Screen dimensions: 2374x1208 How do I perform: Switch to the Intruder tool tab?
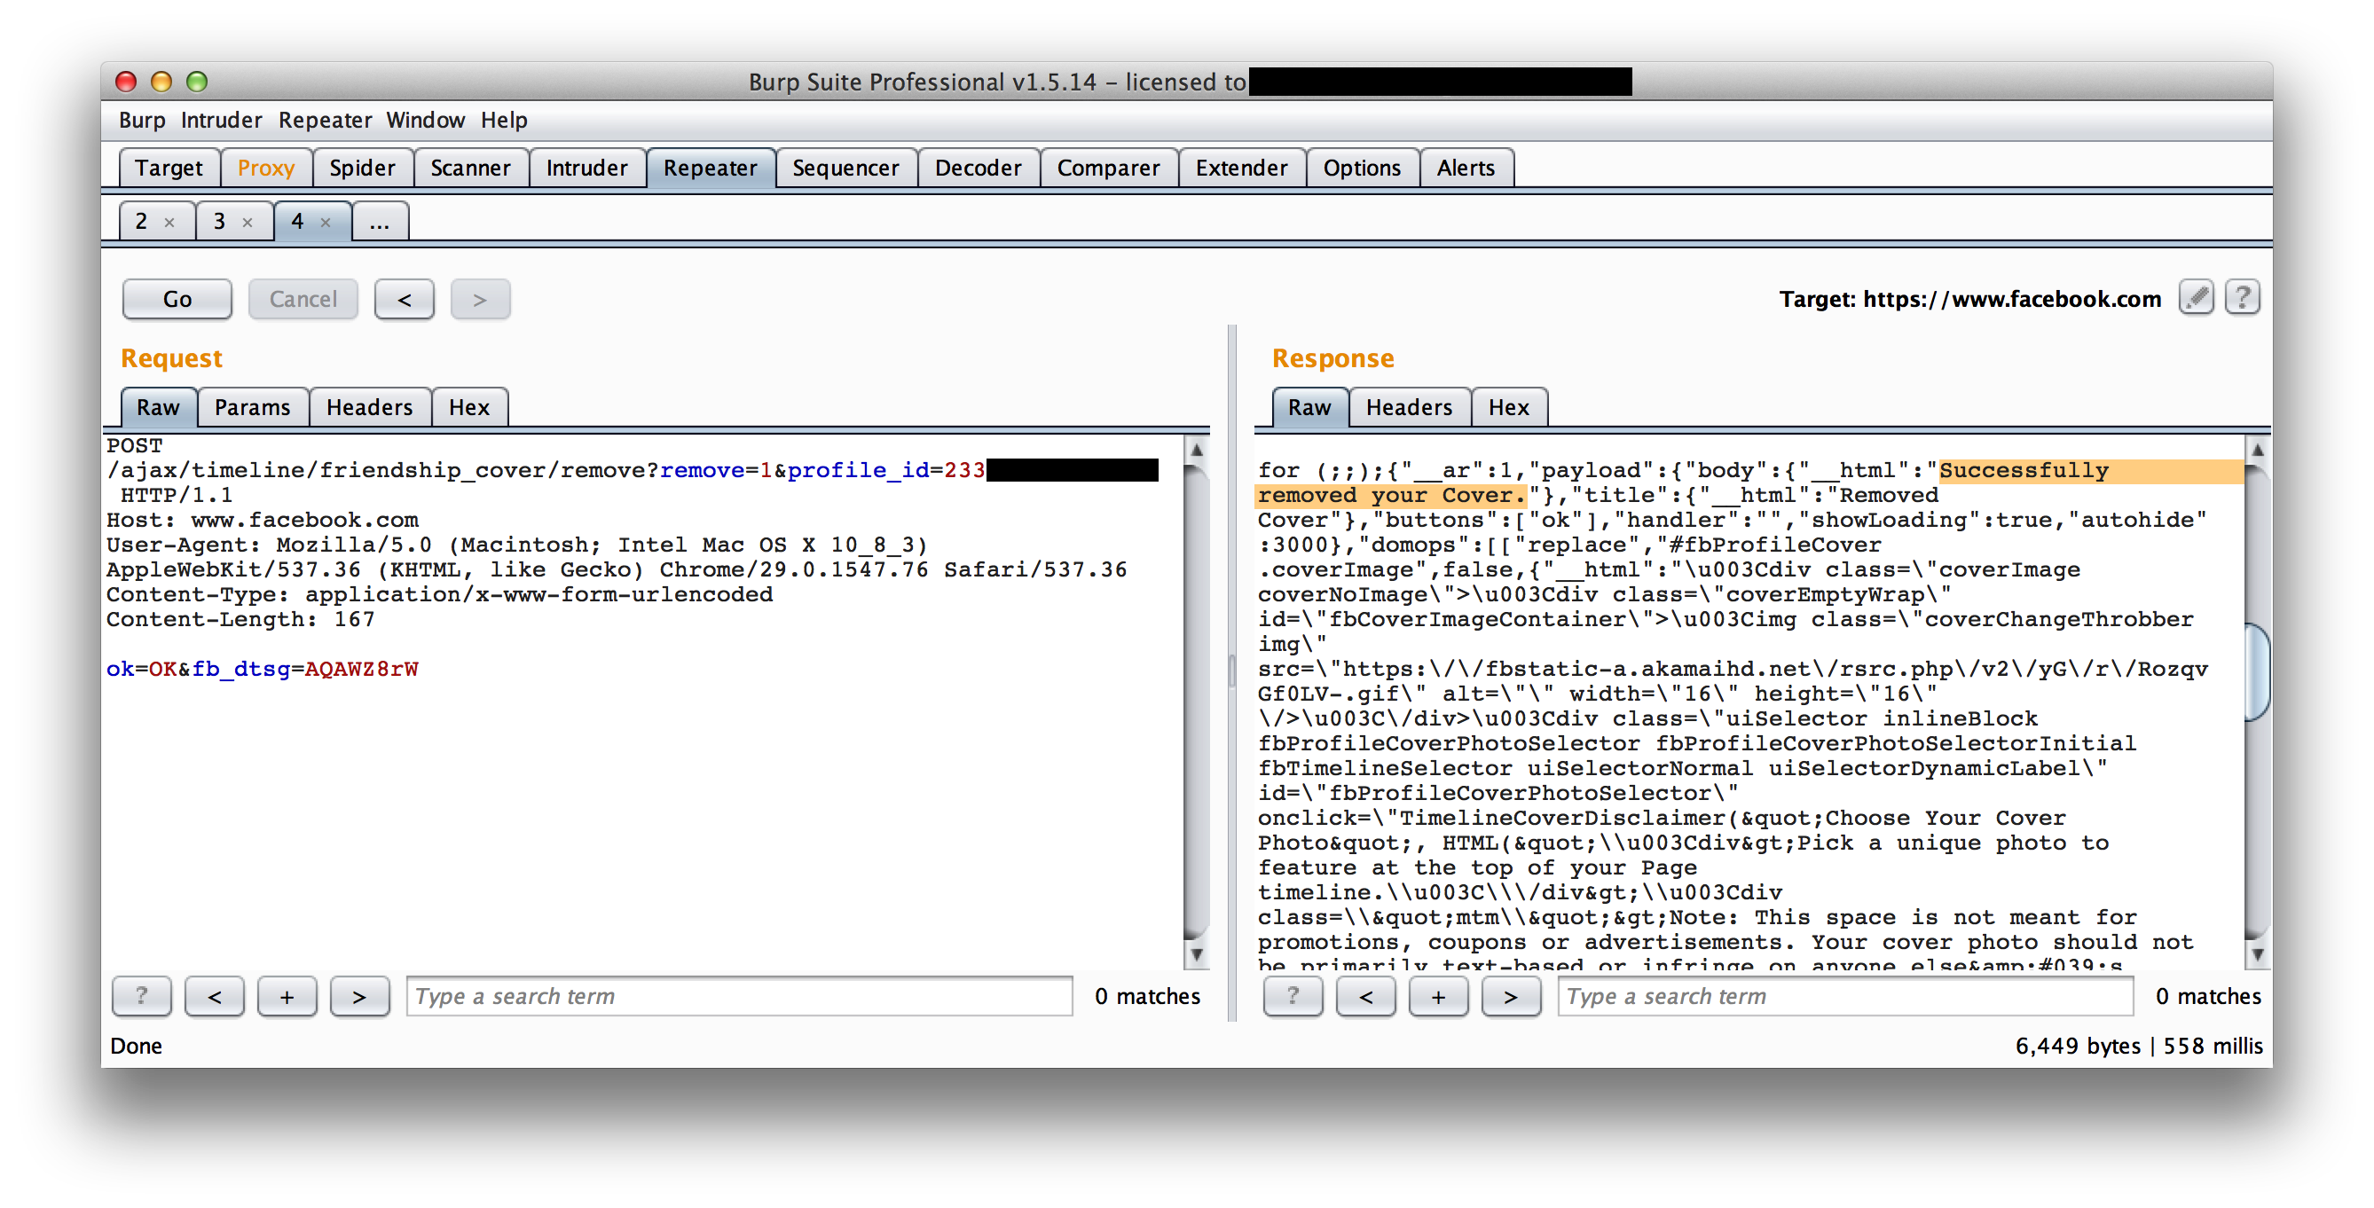[587, 168]
